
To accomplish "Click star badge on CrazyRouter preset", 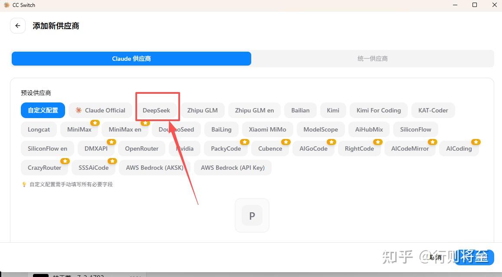I will 65,161.
